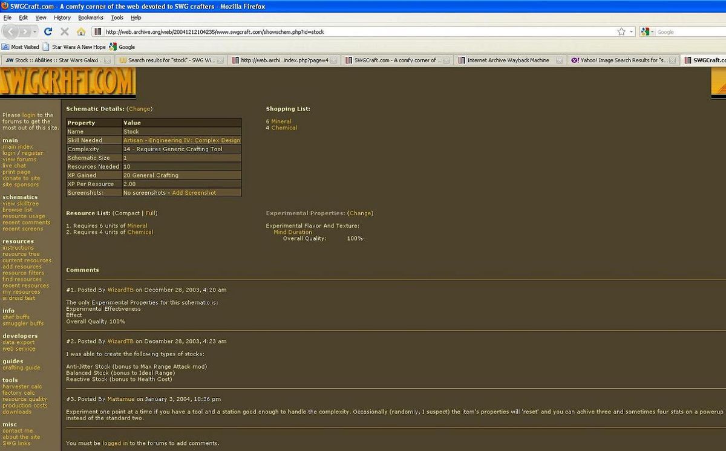Reload the page with the refresh icon
Screen dimensions: 726x451
pyautogui.click(x=48, y=31)
